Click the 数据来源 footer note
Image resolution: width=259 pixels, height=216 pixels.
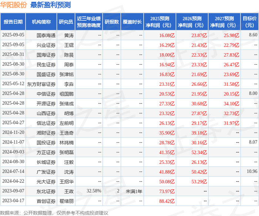click(x=54, y=213)
